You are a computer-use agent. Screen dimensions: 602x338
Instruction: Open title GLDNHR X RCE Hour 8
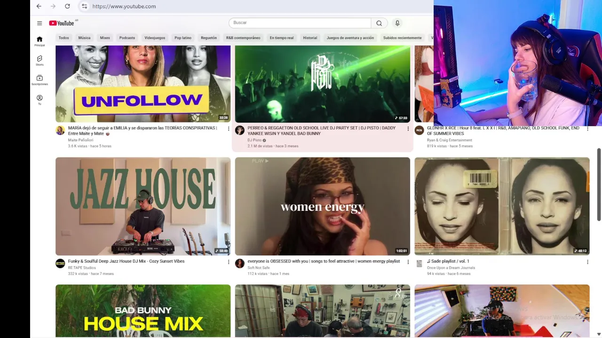pos(503,131)
